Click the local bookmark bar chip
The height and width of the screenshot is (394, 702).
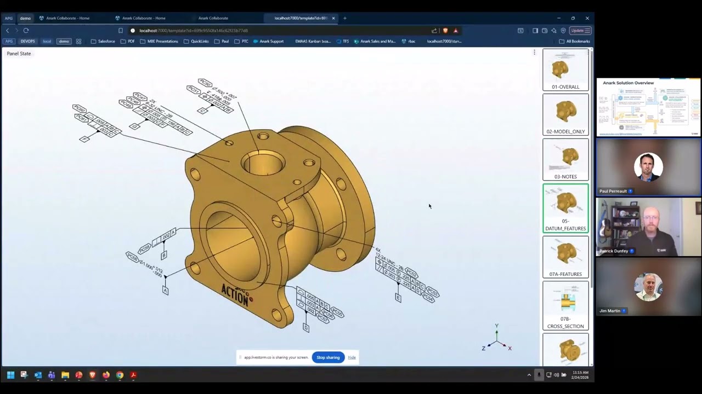(47, 41)
